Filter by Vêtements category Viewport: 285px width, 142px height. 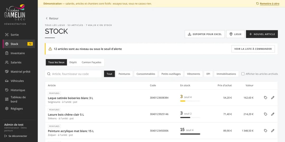(x=193, y=74)
